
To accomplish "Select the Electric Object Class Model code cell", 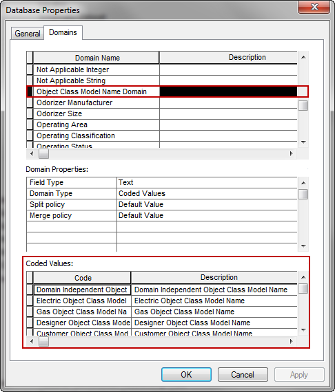I will point(82,301).
